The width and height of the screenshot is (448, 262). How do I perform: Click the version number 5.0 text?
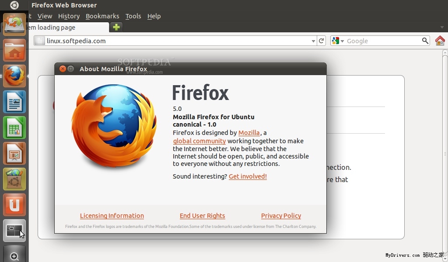(177, 109)
